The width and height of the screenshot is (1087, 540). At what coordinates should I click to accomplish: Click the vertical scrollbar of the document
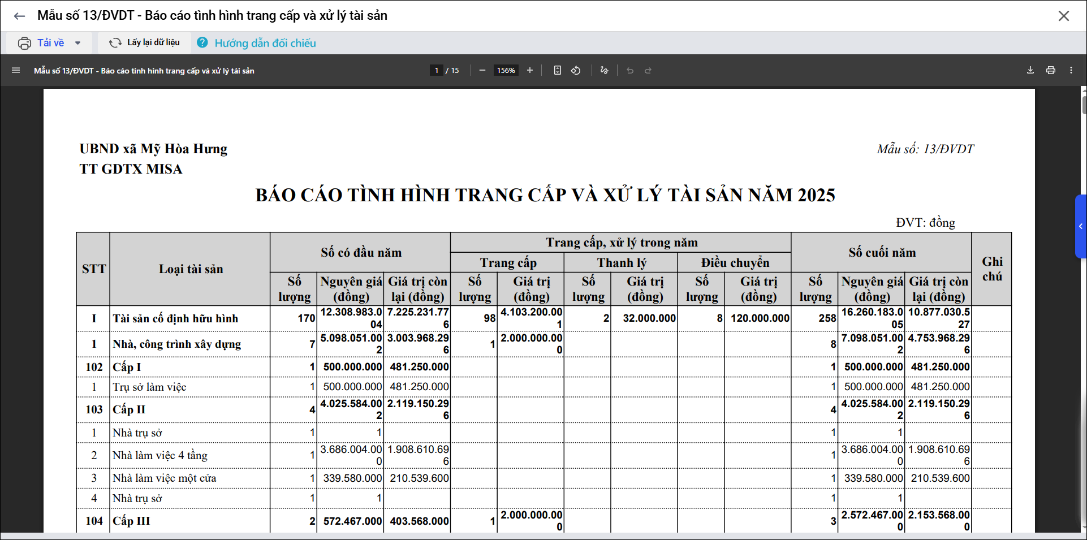click(x=1083, y=283)
